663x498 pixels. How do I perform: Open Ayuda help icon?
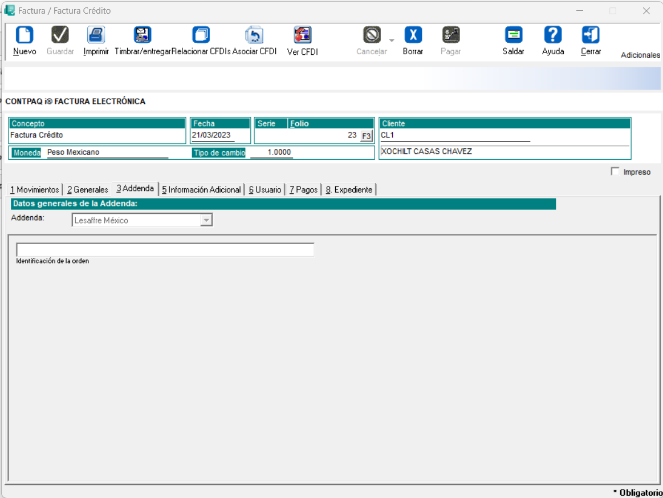pyautogui.click(x=553, y=35)
